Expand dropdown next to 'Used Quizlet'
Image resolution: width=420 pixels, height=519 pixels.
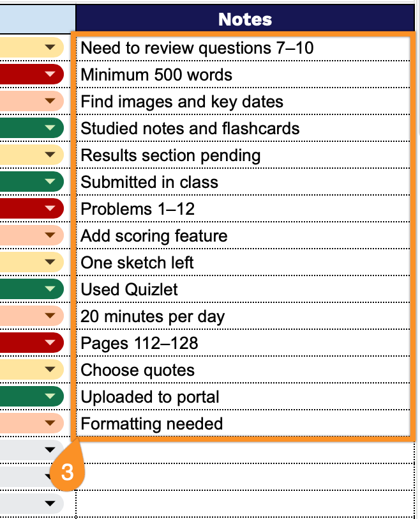(x=50, y=290)
